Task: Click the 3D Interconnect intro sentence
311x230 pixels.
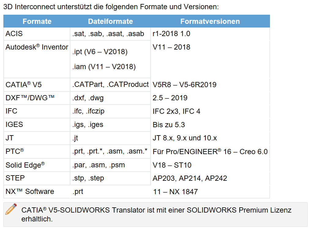Action: [111, 7]
